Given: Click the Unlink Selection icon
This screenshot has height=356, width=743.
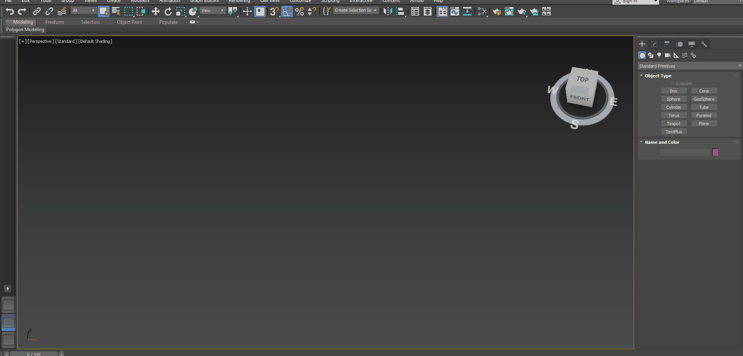Looking at the screenshot, I should click(x=49, y=11).
